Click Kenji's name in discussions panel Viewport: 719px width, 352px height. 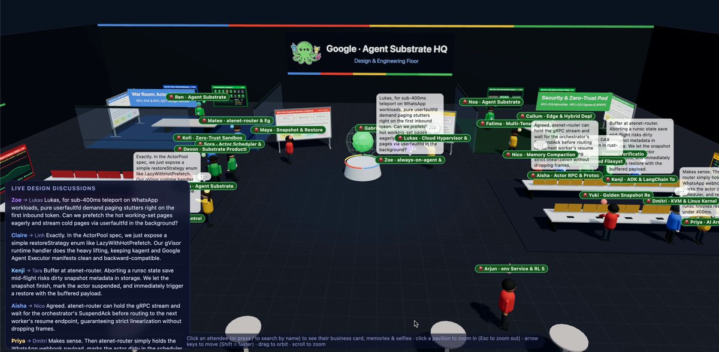click(18, 271)
